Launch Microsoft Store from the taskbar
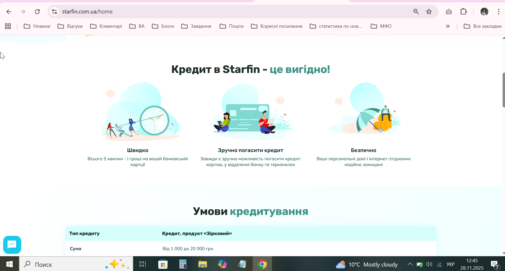The width and height of the screenshot is (505, 271). pos(163,264)
